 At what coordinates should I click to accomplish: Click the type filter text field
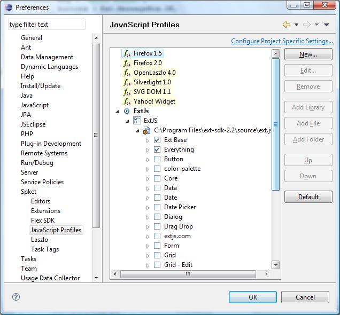[x=47, y=25]
